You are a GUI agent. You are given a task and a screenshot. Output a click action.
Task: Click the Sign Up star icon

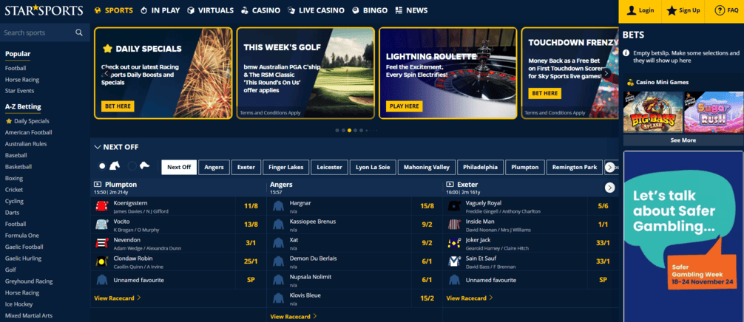point(672,10)
